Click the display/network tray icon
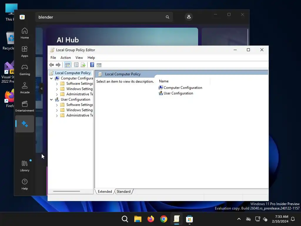 (x=257, y=219)
